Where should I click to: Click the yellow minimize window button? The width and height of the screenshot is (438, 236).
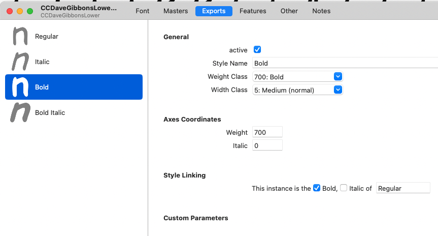click(x=20, y=11)
